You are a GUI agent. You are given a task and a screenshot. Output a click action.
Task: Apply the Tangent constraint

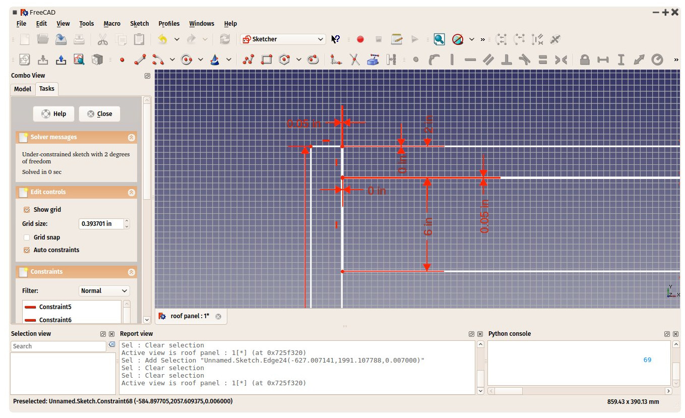click(525, 59)
